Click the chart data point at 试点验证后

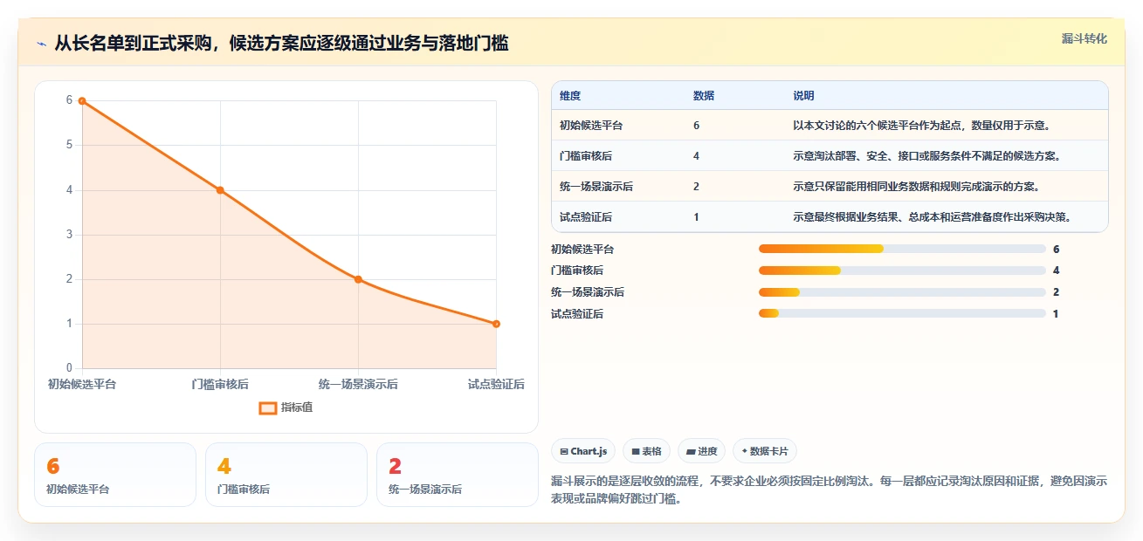coord(496,324)
